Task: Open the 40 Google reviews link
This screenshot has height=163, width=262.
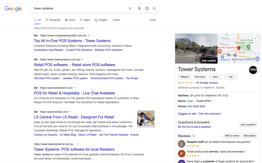Action: point(207,83)
